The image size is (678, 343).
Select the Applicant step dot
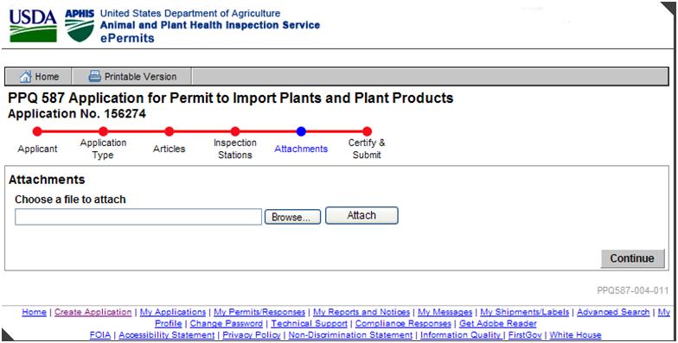[x=37, y=131]
